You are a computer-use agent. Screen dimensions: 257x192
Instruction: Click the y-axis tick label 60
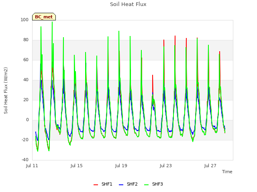click(x=26, y=60)
